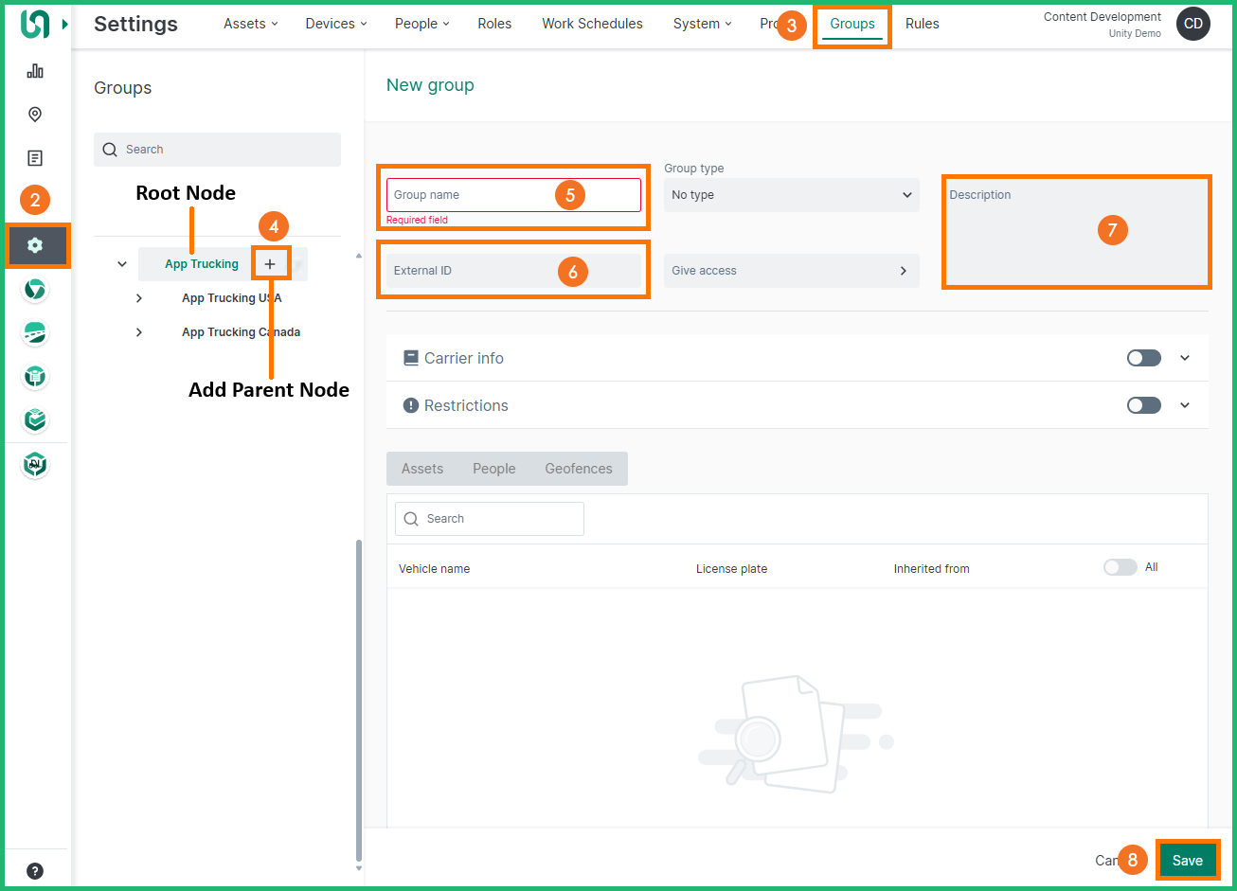Open the dashboard bar chart icon in sidebar
1237x891 pixels.
tap(35, 71)
